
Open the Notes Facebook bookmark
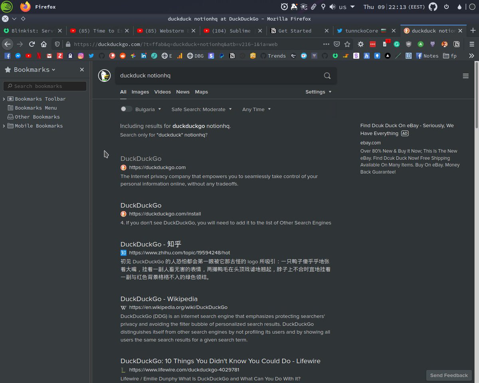pos(427,56)
